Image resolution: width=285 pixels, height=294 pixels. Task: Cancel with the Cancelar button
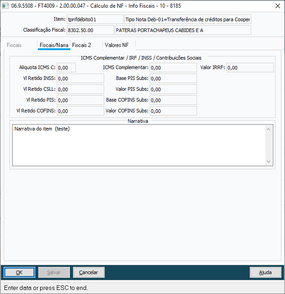click(88, 272)
